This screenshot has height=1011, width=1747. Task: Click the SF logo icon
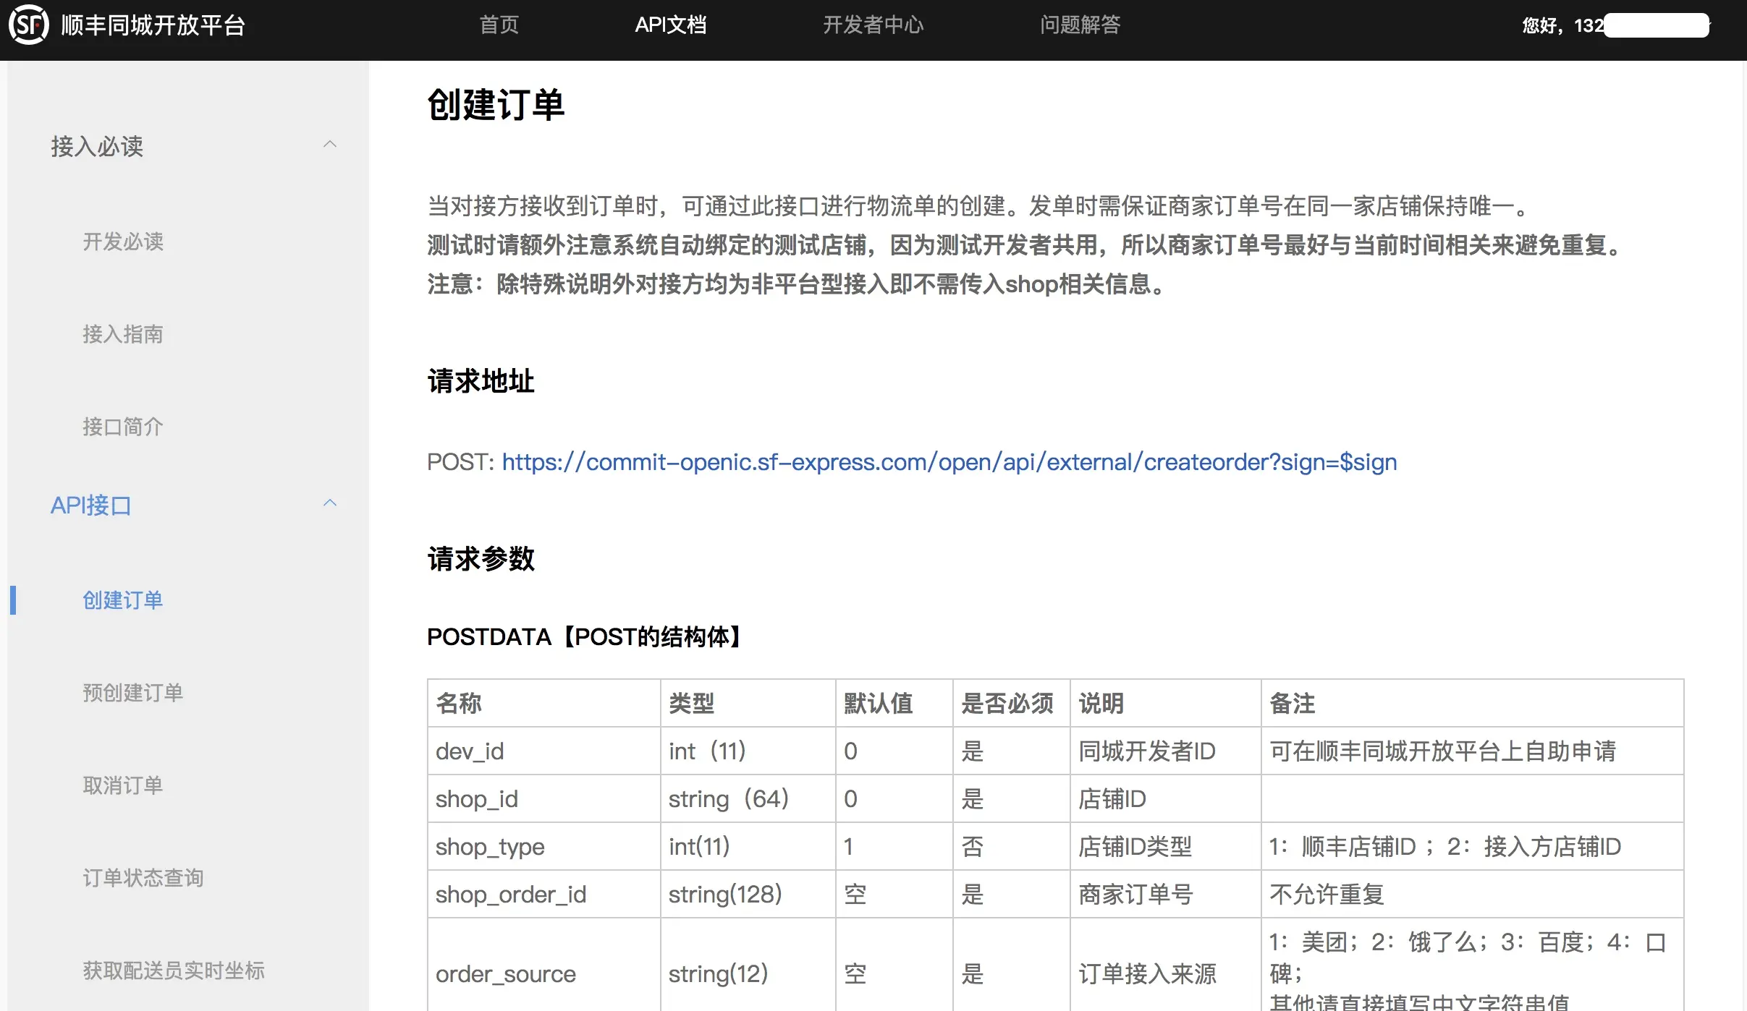click(28, 25)
